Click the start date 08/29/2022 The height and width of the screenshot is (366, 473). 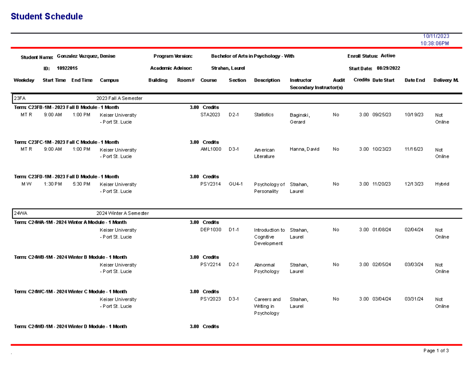[x=388, y=68]
